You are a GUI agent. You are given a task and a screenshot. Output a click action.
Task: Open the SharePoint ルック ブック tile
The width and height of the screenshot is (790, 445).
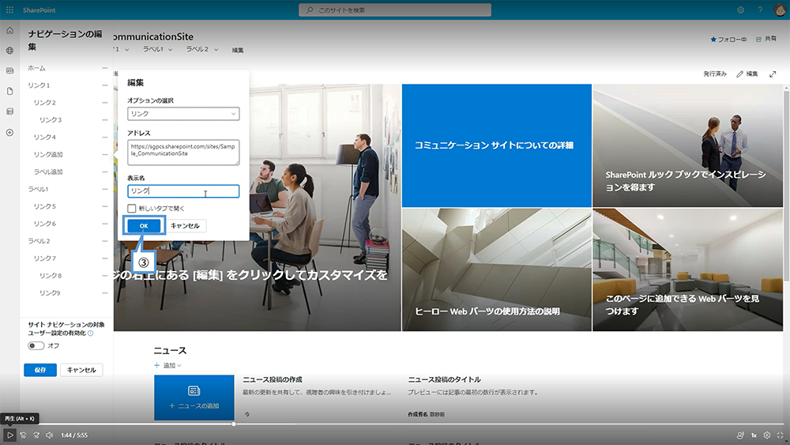point(688,145)
